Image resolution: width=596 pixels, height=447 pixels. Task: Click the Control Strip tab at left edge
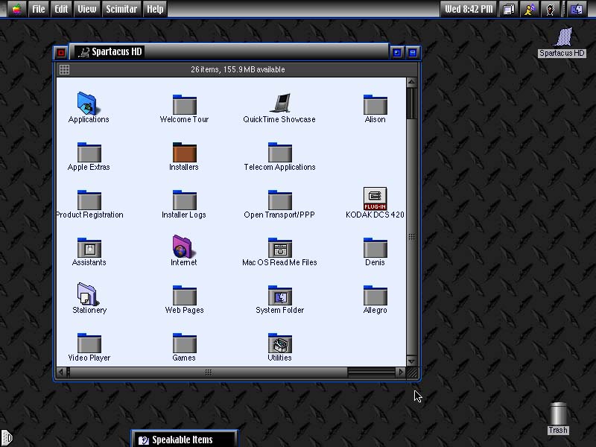coord(7,438)
